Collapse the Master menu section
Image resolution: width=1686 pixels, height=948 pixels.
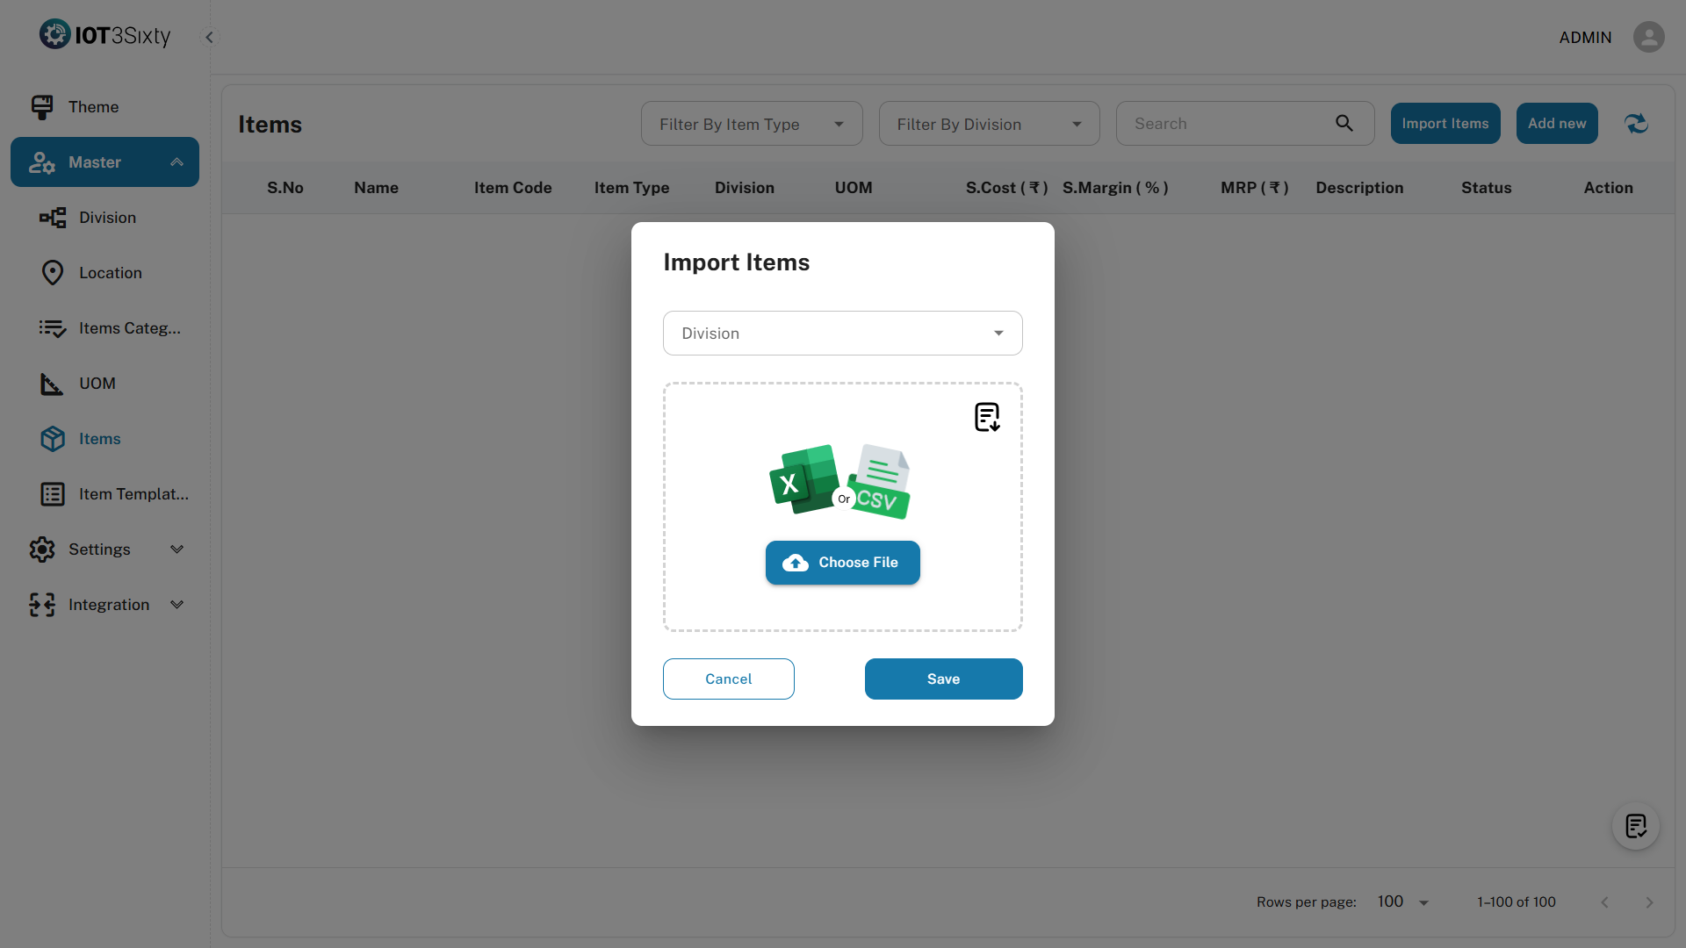(177, 162)
